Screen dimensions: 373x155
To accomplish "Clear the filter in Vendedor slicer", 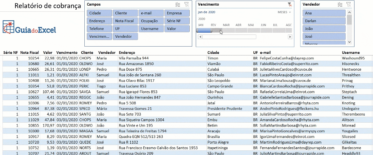I will (348, 4).
